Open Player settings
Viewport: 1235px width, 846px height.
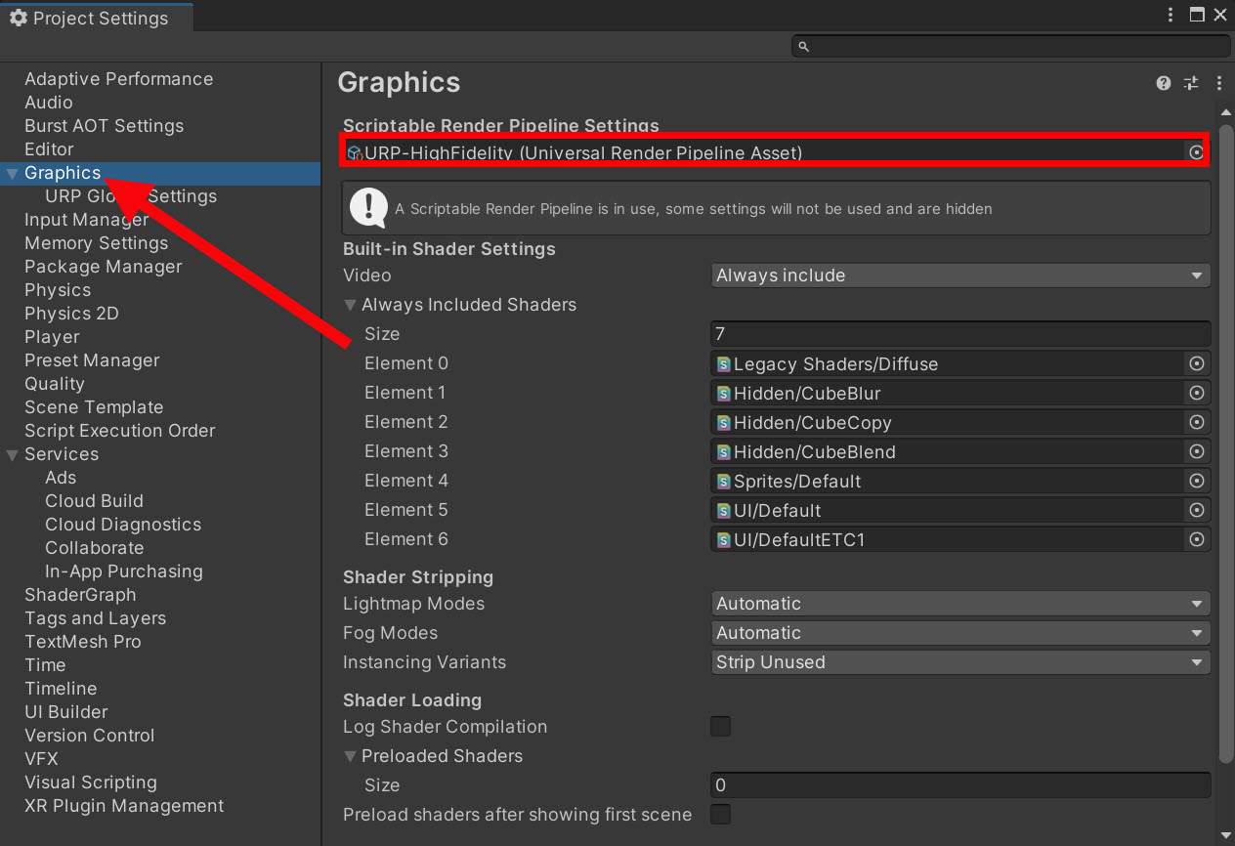pyautogui.click(x=52, y=337)
